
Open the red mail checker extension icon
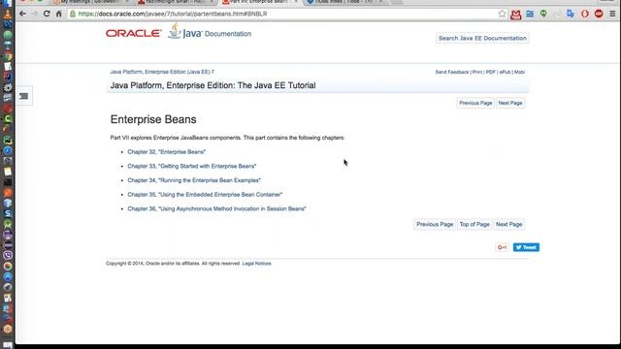pos(515,15)
